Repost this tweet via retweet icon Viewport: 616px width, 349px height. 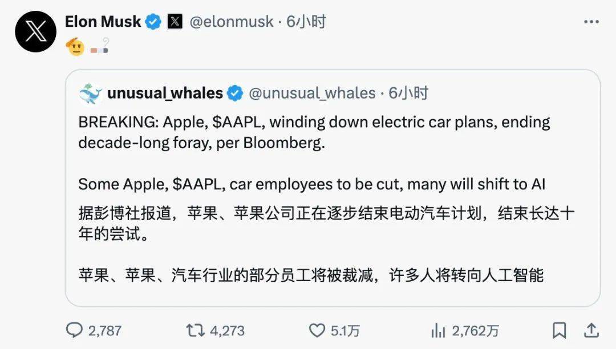tap(194, 330)
